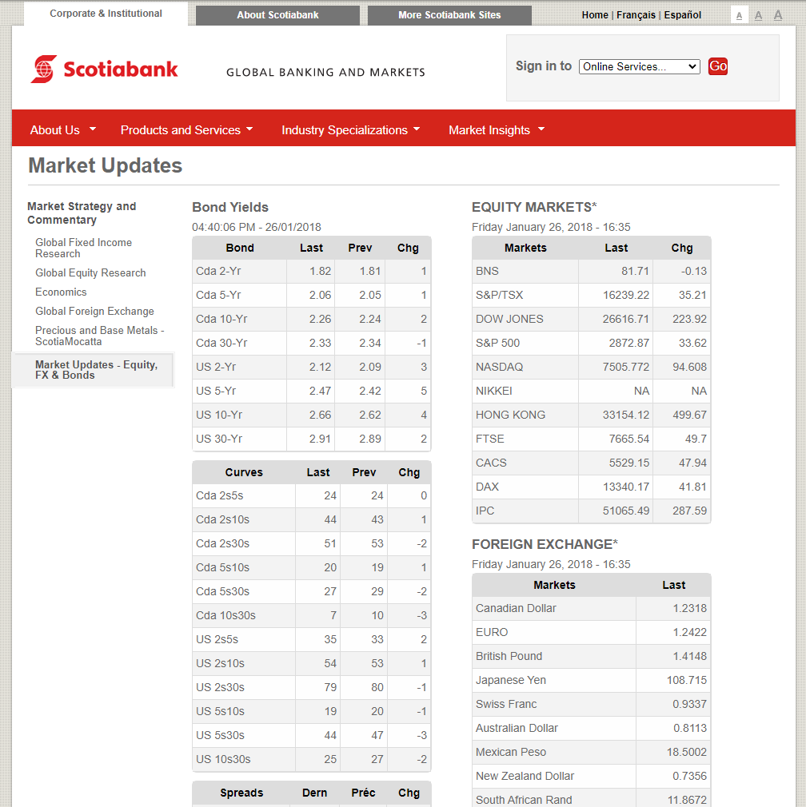Click the BNS equity market label
The image size is (806, 807).
coord(487,271)
